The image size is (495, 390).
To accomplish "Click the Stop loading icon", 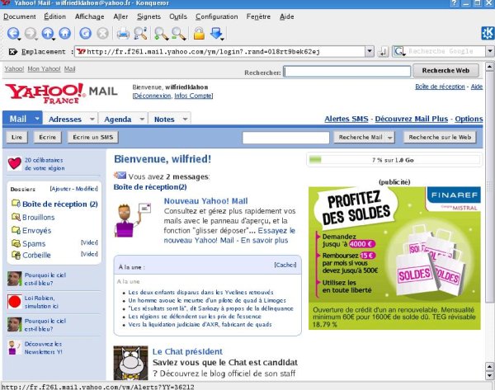I will 102,33.
